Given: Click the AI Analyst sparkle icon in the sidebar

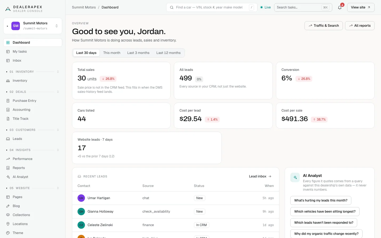Looking at the screenshot, I should pos(8,177).
